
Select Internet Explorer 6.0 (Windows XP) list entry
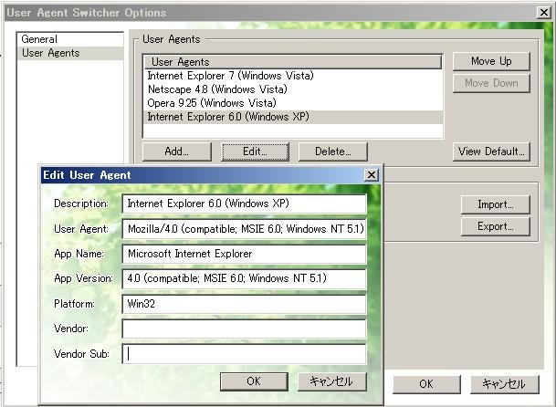tap(294, 117)
